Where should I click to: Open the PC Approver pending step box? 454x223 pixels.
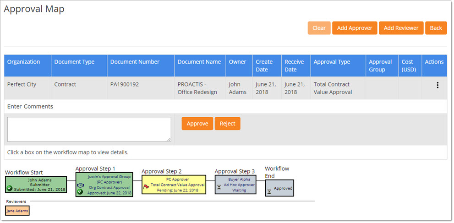coord(174,185)
